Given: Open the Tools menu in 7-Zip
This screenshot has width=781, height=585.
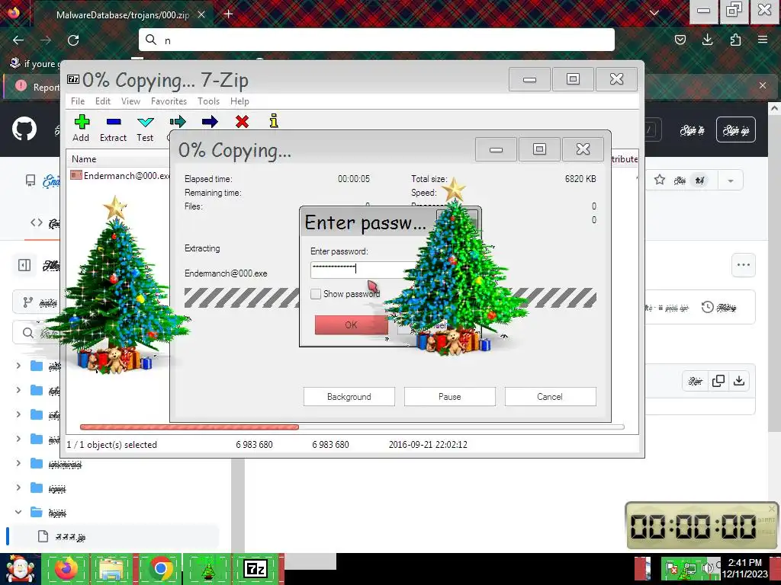Looking at the screenshot, I should [x=208, y=101].
